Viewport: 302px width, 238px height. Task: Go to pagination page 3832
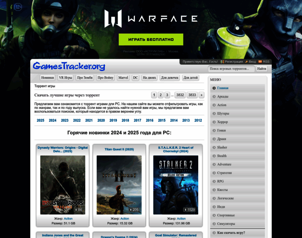pos(180,95)
